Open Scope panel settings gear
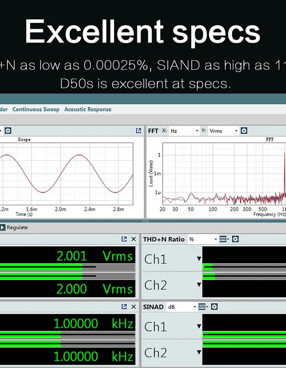 tap(8, 131)
